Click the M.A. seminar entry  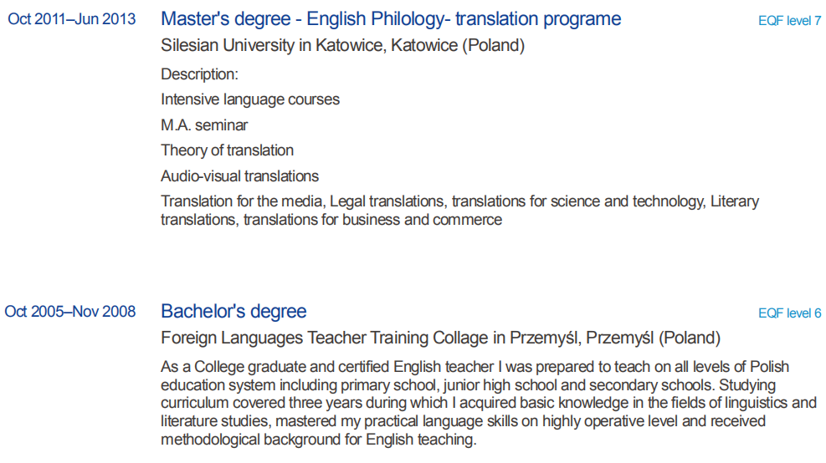click(204, 125)
